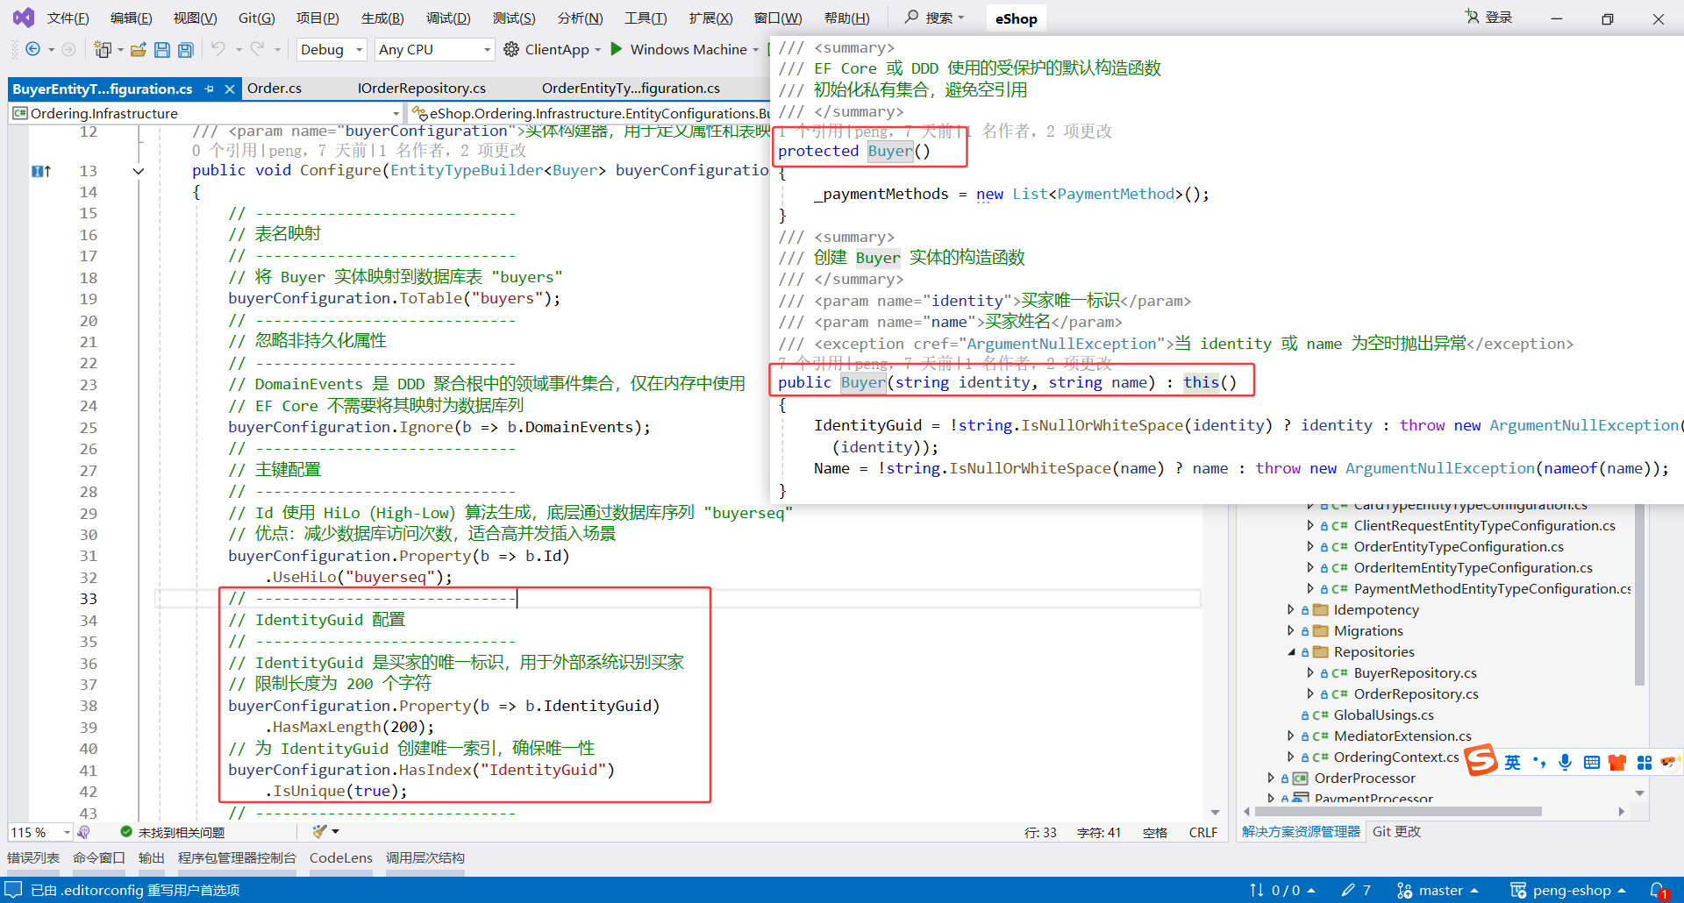Collapse the Repositories folder

coord(1291,652)
